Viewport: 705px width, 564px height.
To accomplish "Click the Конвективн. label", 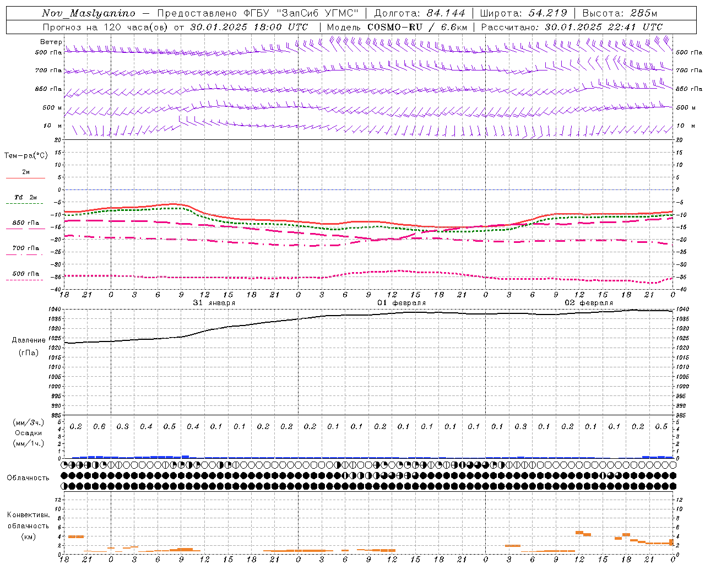I will tap(28, 515).
